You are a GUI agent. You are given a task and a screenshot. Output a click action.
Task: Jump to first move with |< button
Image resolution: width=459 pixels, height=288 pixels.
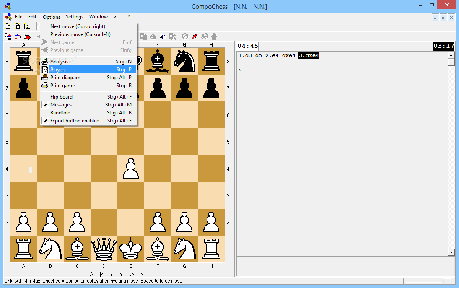(x=101, y=275)
